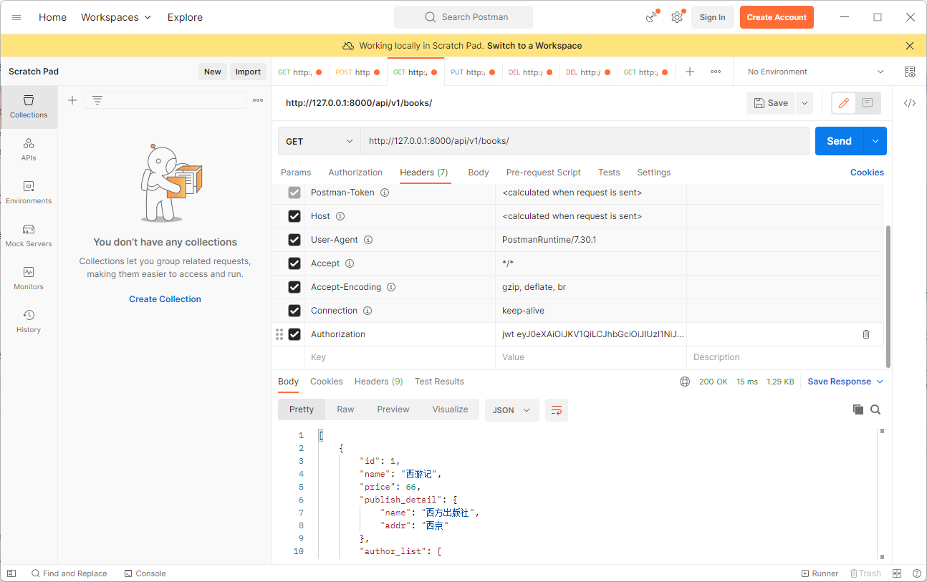Switch to the Params tab
Screen dimensions: 927x582
(x=296, y=173)
